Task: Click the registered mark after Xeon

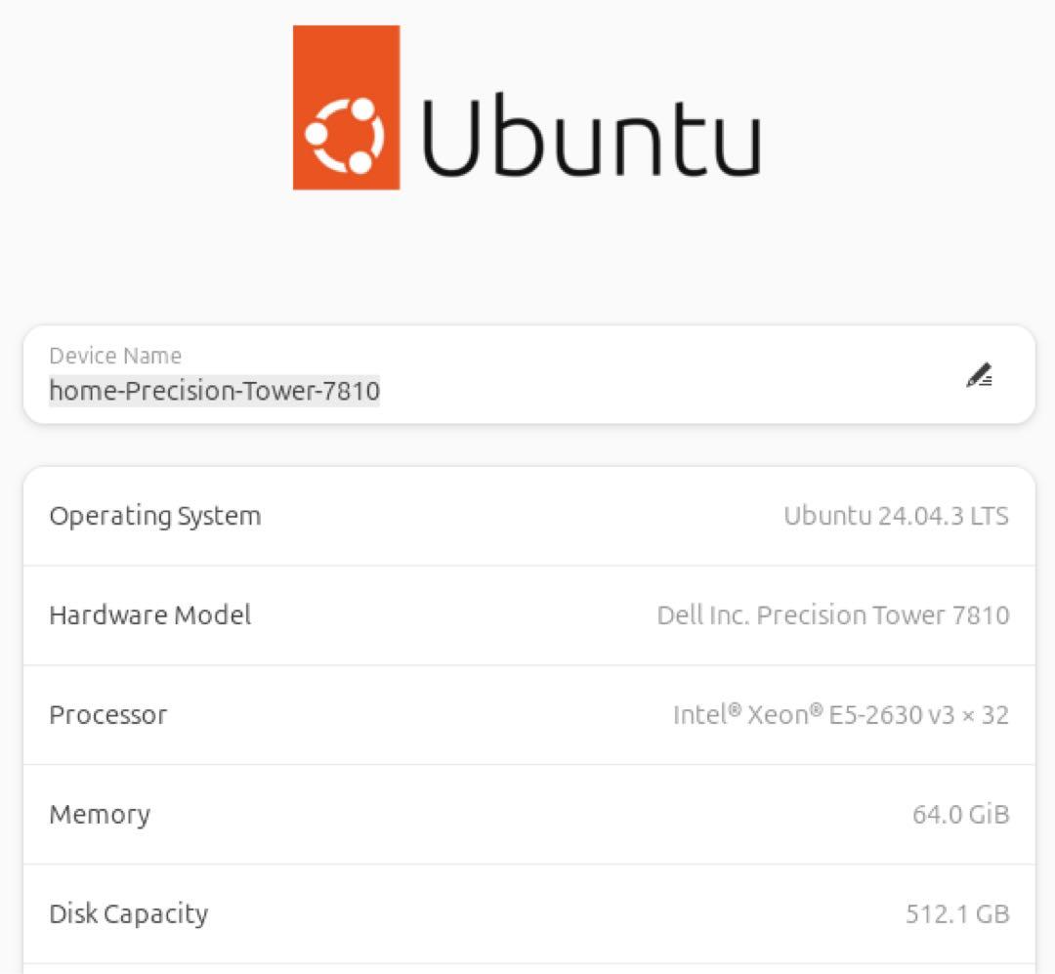Action: click(816, 709)
